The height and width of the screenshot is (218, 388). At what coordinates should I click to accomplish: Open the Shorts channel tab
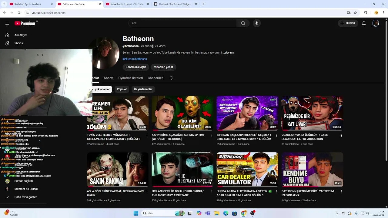tap(109, 78)
